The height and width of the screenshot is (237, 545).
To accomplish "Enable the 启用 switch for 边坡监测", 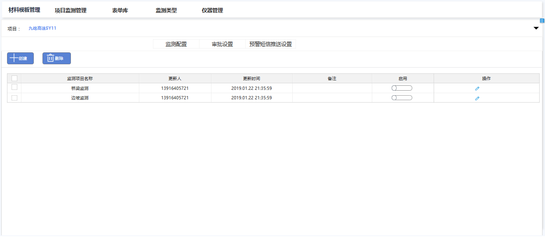I will pos(402,98).
